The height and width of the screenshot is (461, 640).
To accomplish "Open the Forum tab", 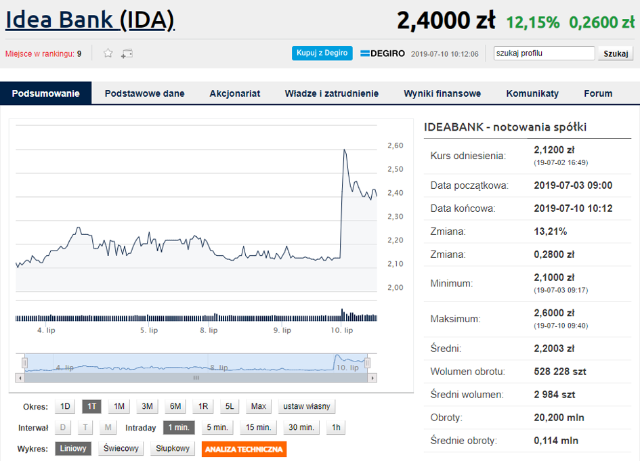I will pyautogui.click(x=598, y=93).
